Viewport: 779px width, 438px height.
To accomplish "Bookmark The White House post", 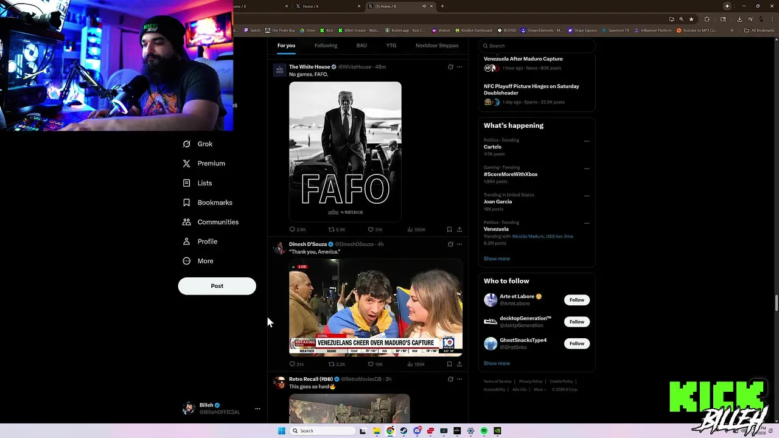I will point(449,229).
